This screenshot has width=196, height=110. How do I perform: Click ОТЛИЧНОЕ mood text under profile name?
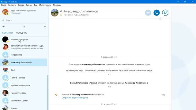(x=16, y=13)
